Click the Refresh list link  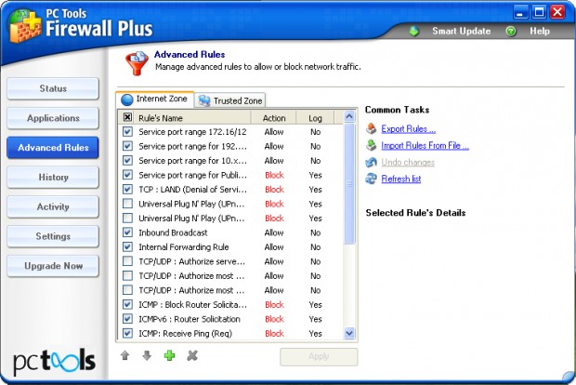coord(401,179)
